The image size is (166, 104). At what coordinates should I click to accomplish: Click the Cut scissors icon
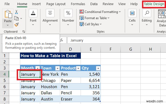16,12
